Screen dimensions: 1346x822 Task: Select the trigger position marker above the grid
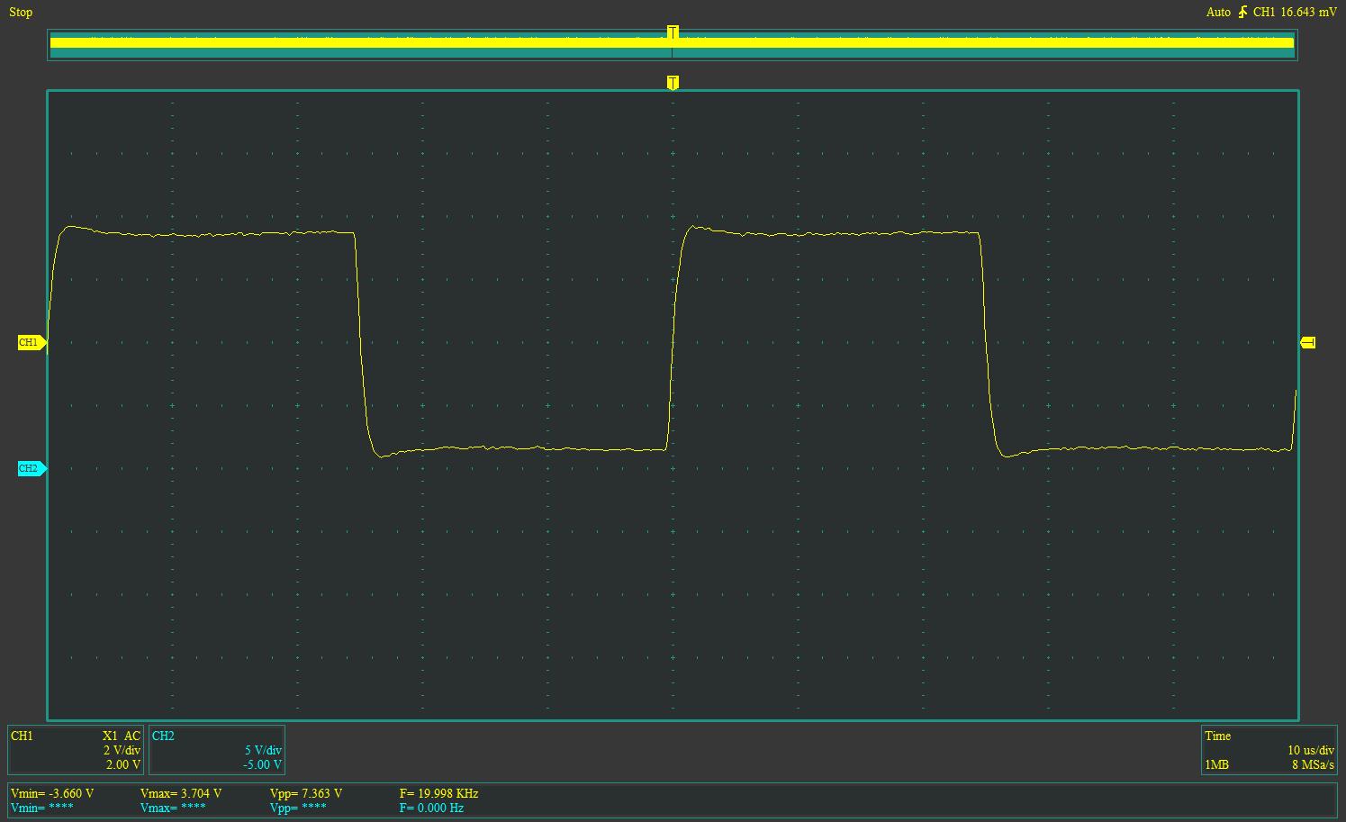[x=673, y=83]
